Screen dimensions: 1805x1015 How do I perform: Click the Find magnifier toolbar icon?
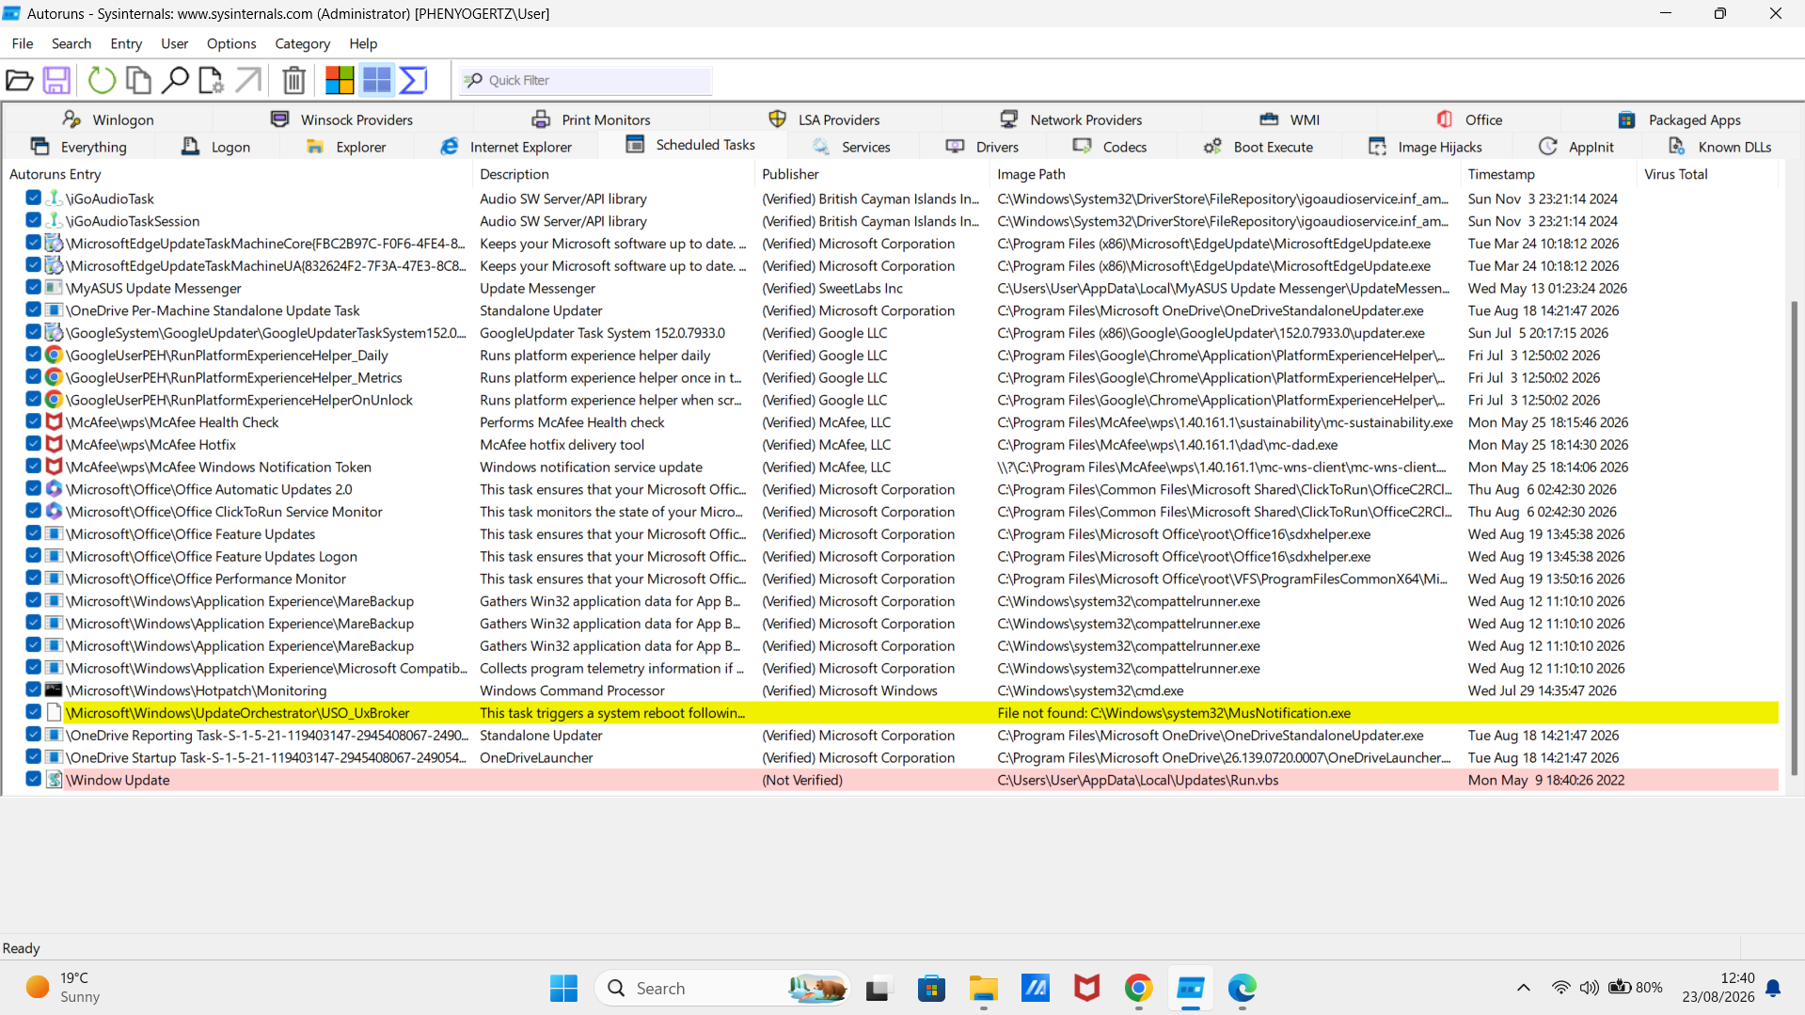pos(175,81)
